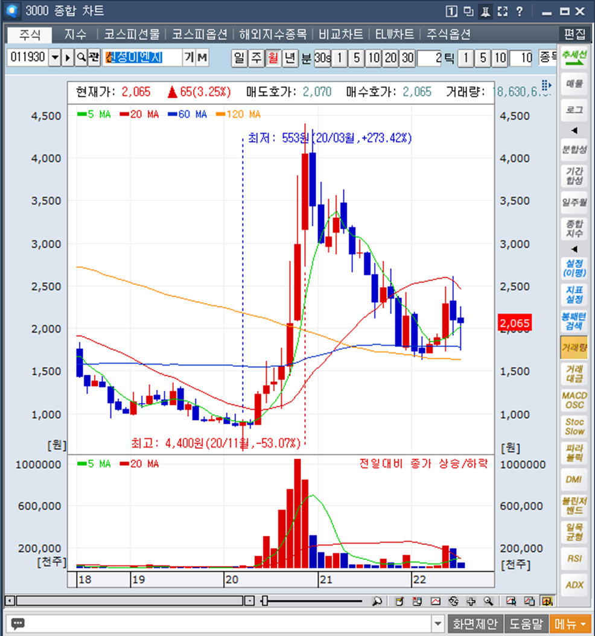Click the small square button left of the zoom slider
Viewport: 595px width, 636px height.
pos(250,601)
